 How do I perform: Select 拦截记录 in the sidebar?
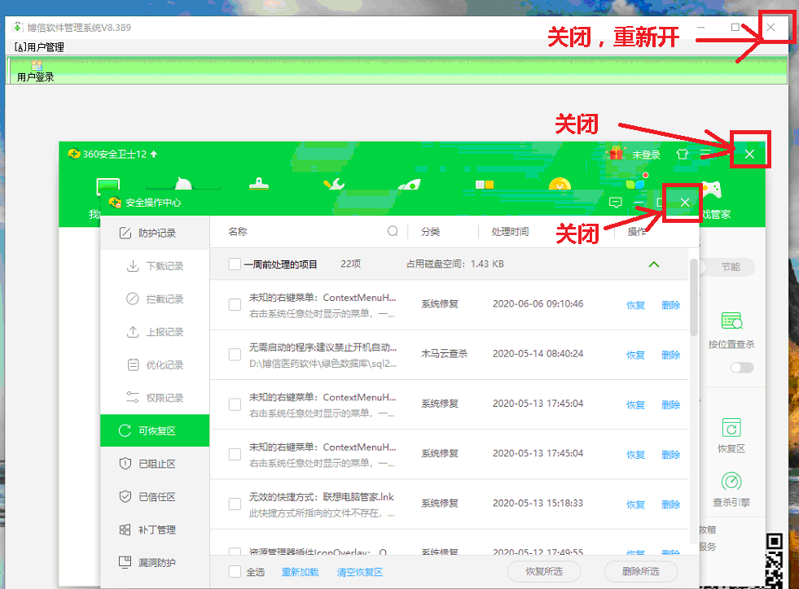(x=155, y=299)
